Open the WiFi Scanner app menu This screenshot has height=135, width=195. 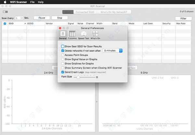pyautogui.click(x=19, y=2)
